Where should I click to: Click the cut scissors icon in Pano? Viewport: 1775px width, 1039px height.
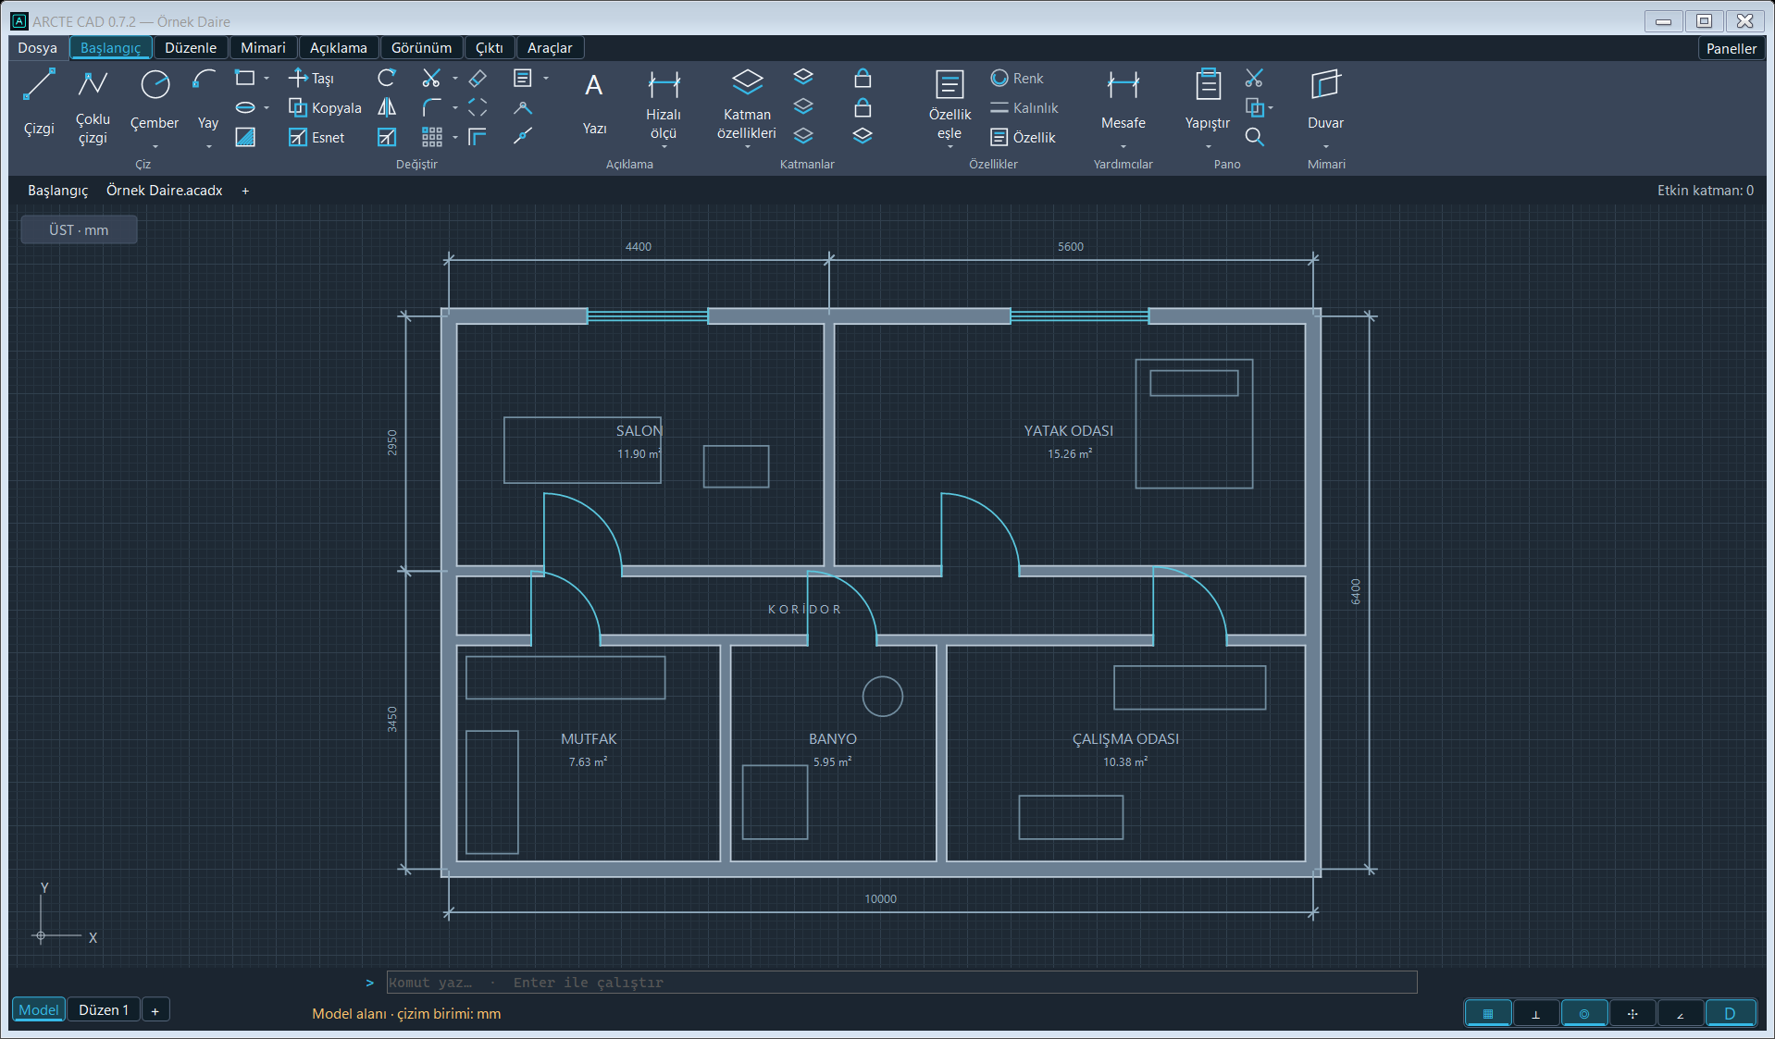(x=1254, y=78)
